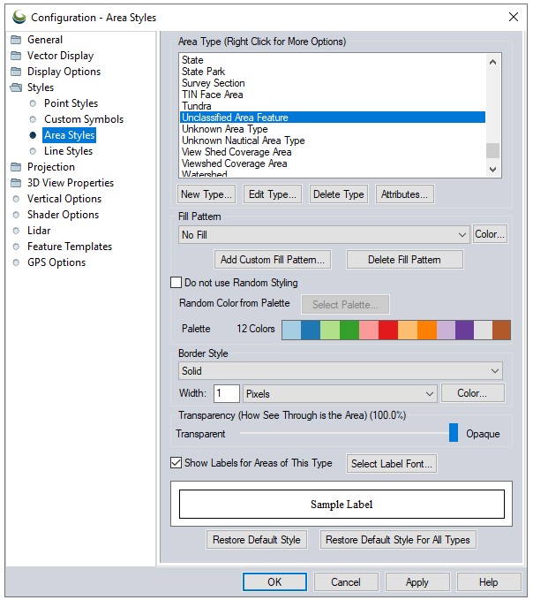
Task: Click the Display Options folder icon
Action: pos(15,72)
